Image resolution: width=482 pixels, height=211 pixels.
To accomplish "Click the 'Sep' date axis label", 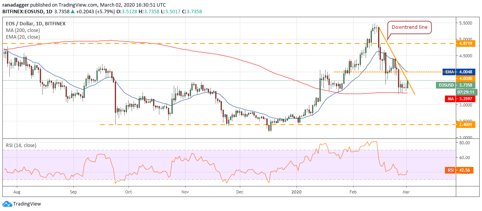I will point(73,192).
